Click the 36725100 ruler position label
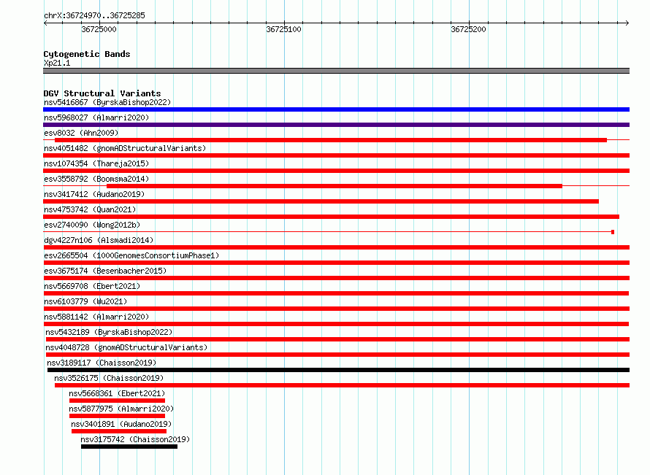Screen dimensions: 650x475 pos(283,29)
